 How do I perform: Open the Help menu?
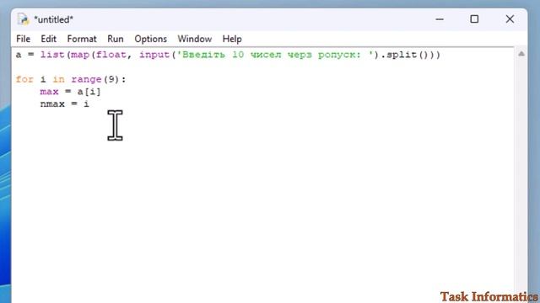tap(232, 39)
